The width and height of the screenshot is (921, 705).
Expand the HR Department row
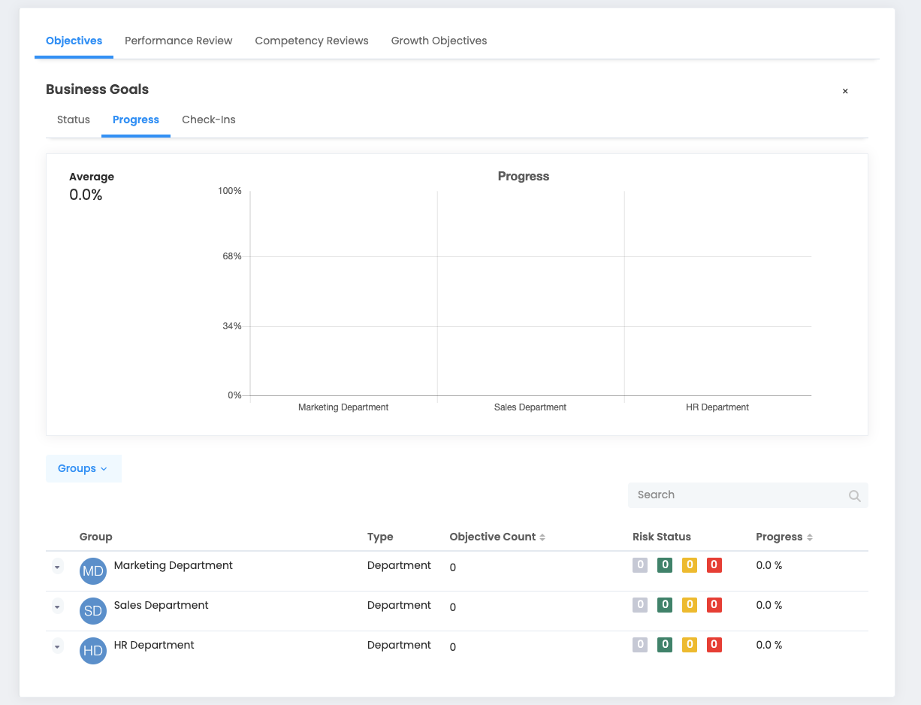click(58, 646)
